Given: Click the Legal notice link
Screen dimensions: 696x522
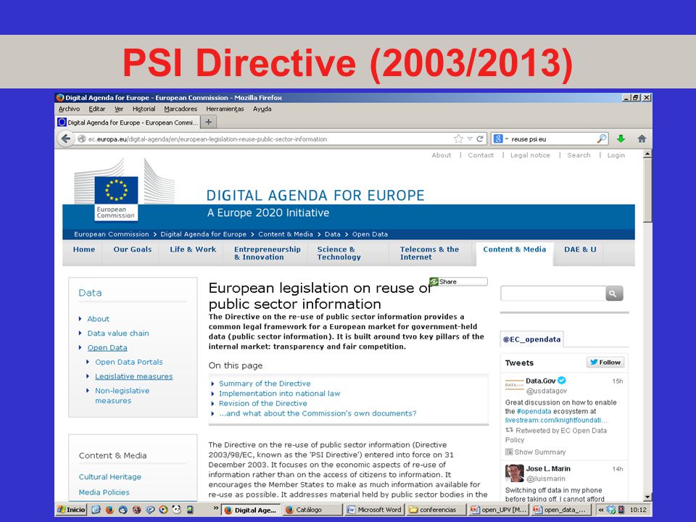Looking at the screenshot, I should [x=530, y=155].
